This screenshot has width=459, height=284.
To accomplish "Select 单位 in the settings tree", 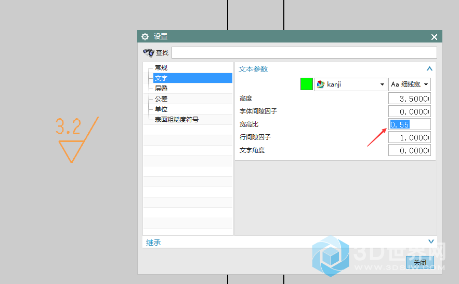I will point(161,109).
